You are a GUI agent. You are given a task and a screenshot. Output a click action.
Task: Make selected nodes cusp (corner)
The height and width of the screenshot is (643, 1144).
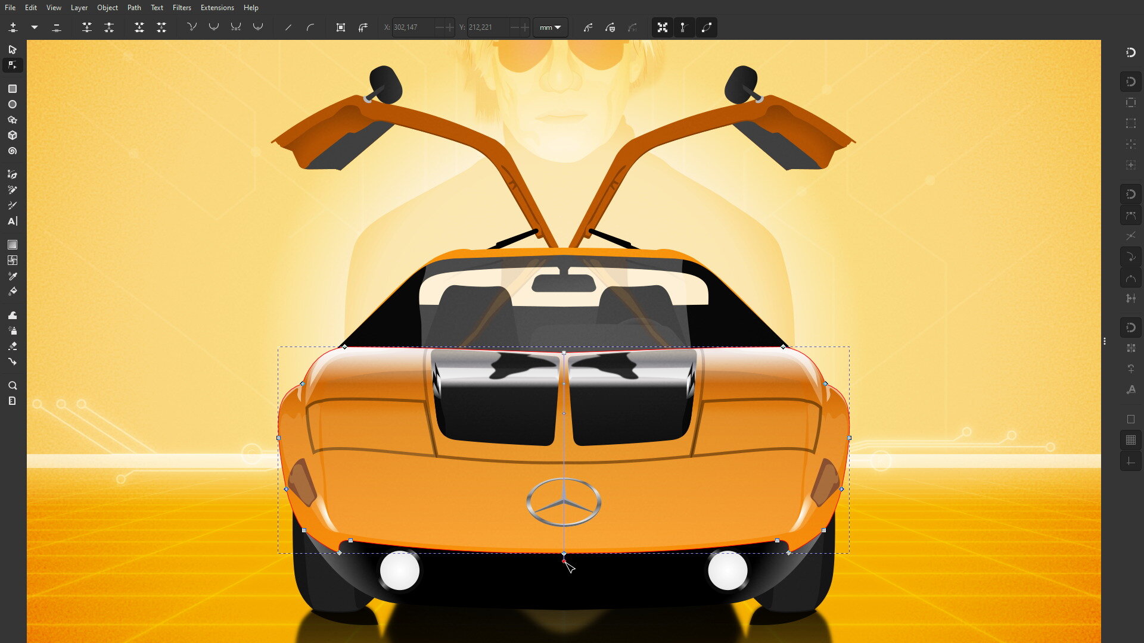click(192, 27)
